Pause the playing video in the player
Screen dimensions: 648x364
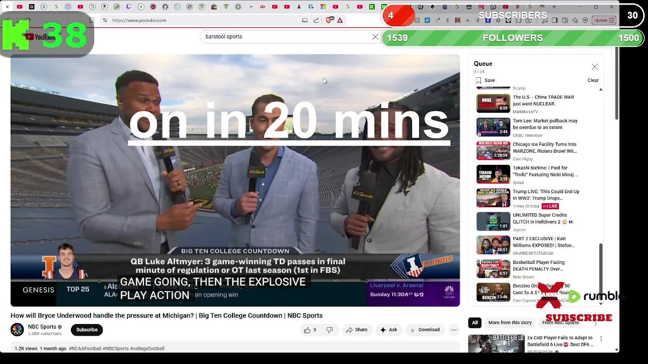tap(235, 180)
